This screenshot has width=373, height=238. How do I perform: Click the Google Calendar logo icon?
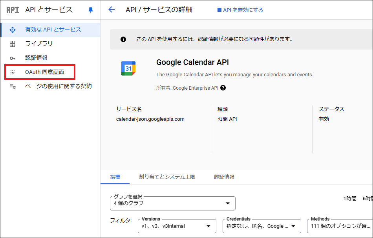pyautogui.click(x=128, y=68)
